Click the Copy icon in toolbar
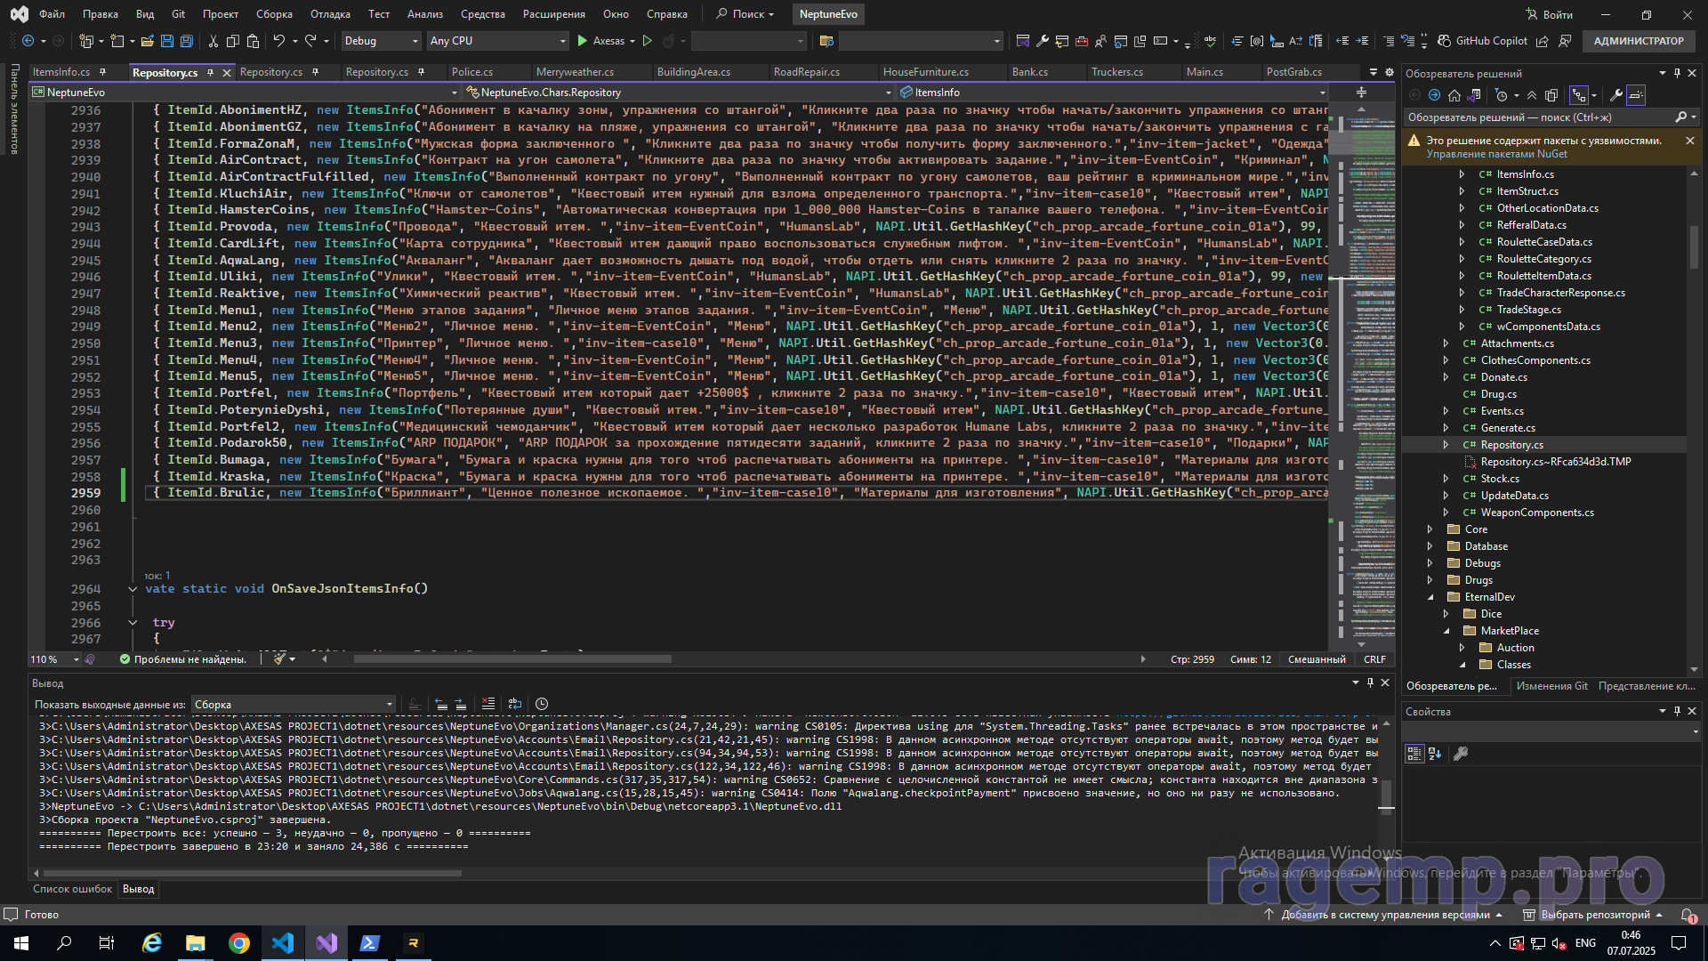Viewport: 1708px width, 961px height. coord(233,41)
